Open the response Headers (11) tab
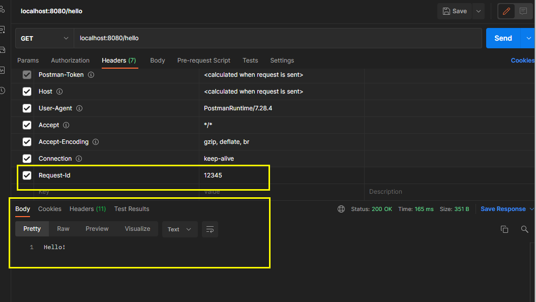The height and width of the screenshot is (302, 536). click(x=87, y=209)
